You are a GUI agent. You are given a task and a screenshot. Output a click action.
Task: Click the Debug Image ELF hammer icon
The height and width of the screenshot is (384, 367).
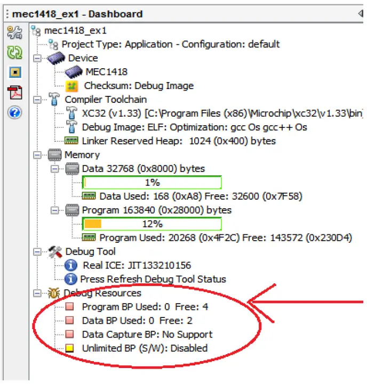(71, 127)
